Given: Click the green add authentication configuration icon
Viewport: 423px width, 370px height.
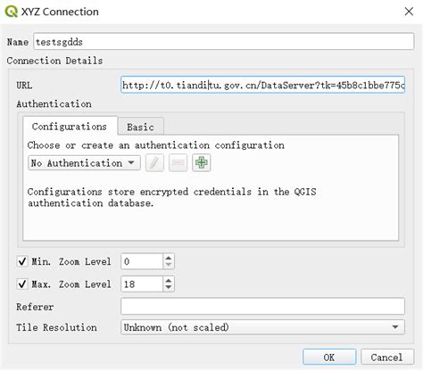Looking at the screenshot, I should click(202, 163).
